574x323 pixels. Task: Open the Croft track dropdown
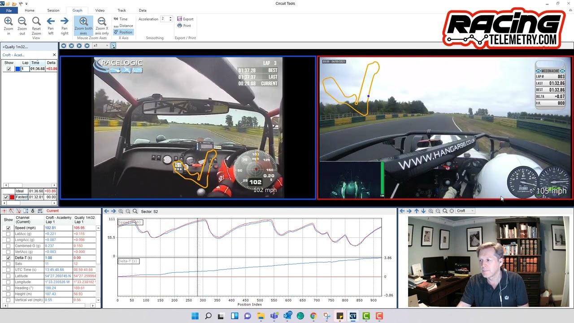(x=465, y=211)
